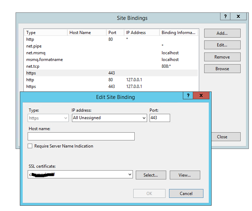
Task: Click the Browse button
Action: [x=222, y=69]
